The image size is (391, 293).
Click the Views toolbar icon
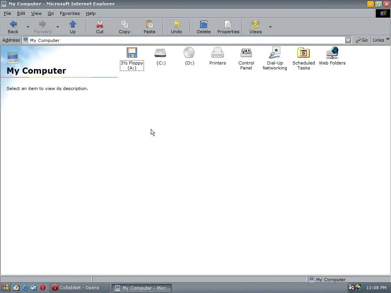[x=255, y=24]
